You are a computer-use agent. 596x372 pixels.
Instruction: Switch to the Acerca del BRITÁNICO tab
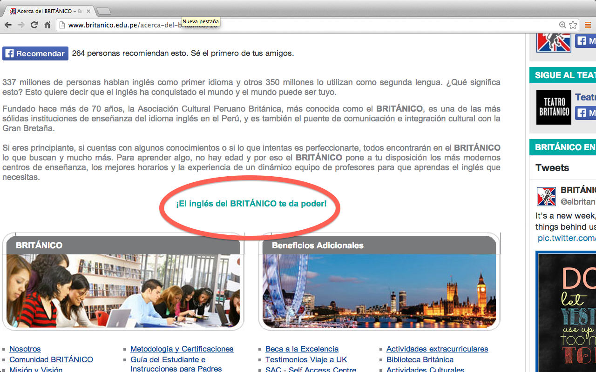[49, 11]
